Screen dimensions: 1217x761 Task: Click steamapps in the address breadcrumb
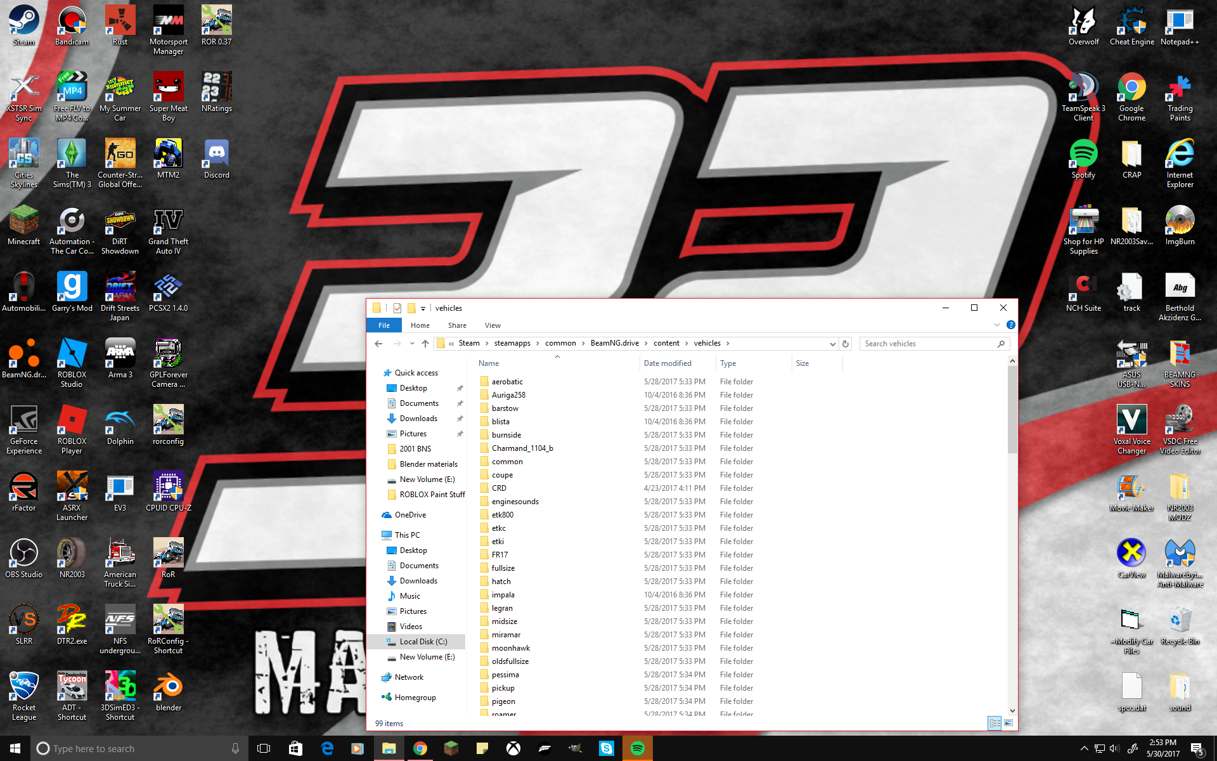click(512, 343)
